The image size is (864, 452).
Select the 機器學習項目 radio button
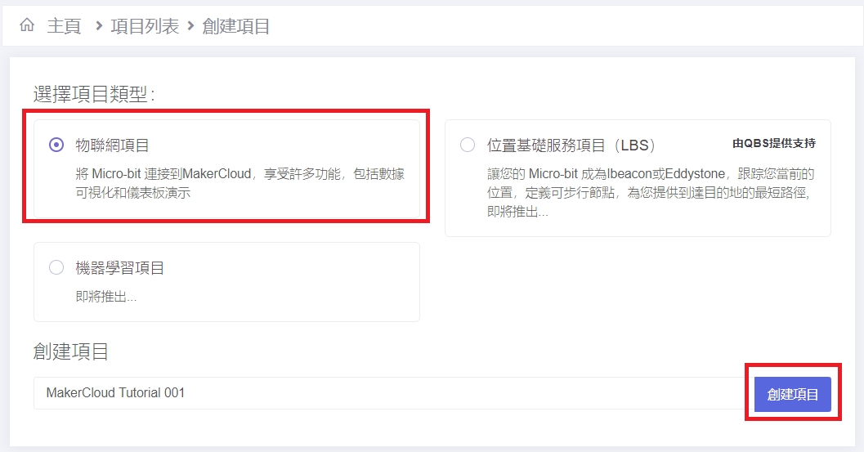(x=56, y=267)
